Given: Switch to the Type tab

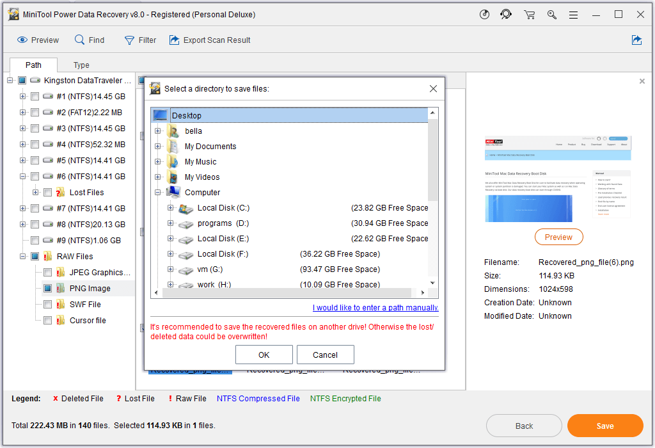Looking at the screenshot, I should pos(81,65).
